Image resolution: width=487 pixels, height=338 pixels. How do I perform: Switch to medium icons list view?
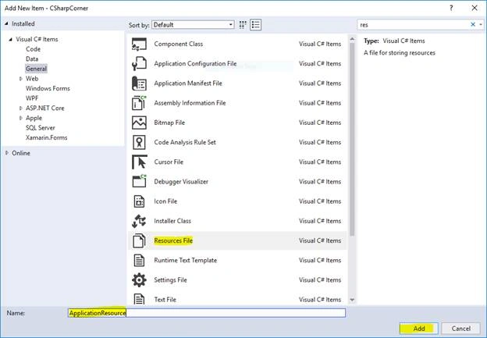256,24
